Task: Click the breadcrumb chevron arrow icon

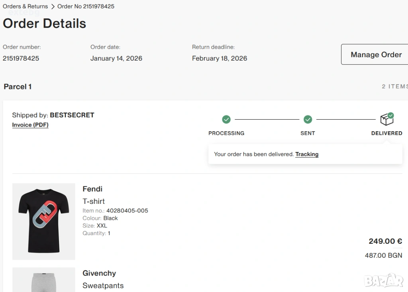Action: (x=53, y=6)
